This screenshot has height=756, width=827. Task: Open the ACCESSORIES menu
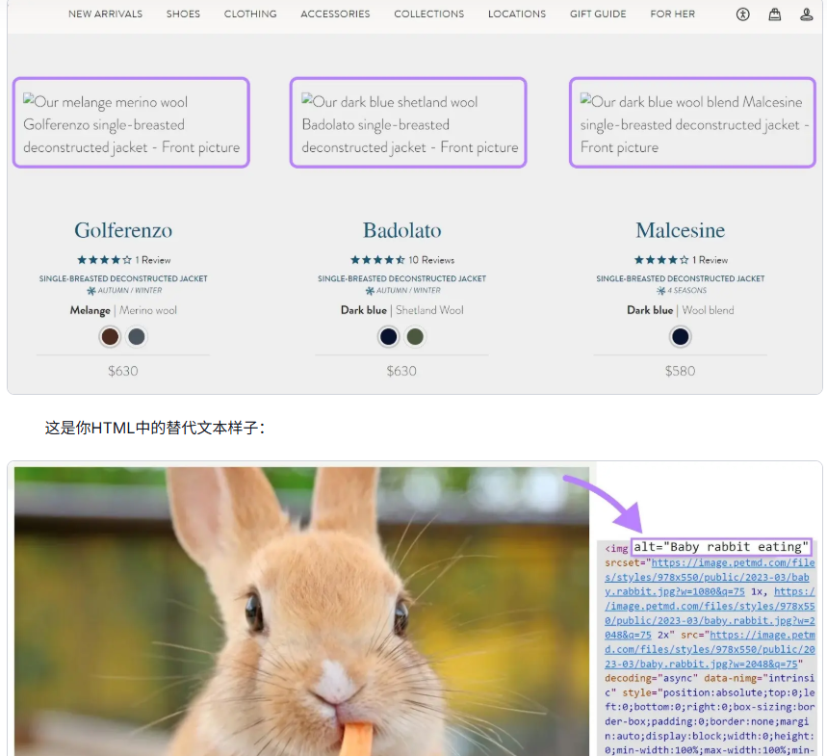coord(335,14)
